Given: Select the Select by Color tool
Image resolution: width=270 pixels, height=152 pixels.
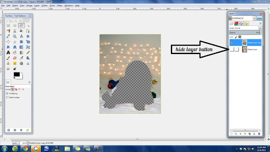Looking at the screenshot, I should (8, 31).
